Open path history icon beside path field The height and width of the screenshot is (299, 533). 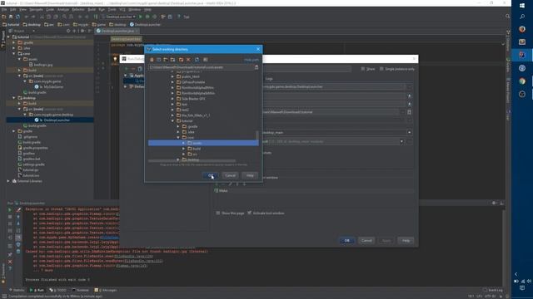(x=257, y=67)
